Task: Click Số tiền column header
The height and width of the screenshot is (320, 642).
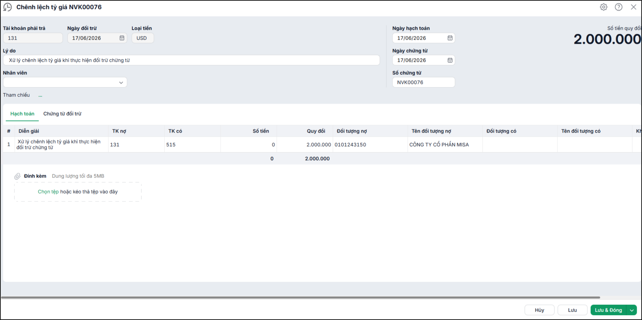Action: [249, 131]
